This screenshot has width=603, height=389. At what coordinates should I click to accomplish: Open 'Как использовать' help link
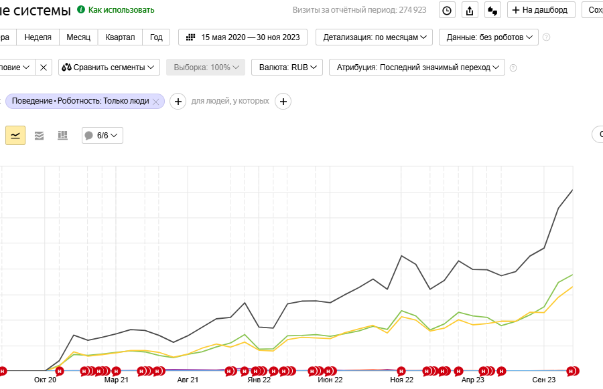[121, 10]
